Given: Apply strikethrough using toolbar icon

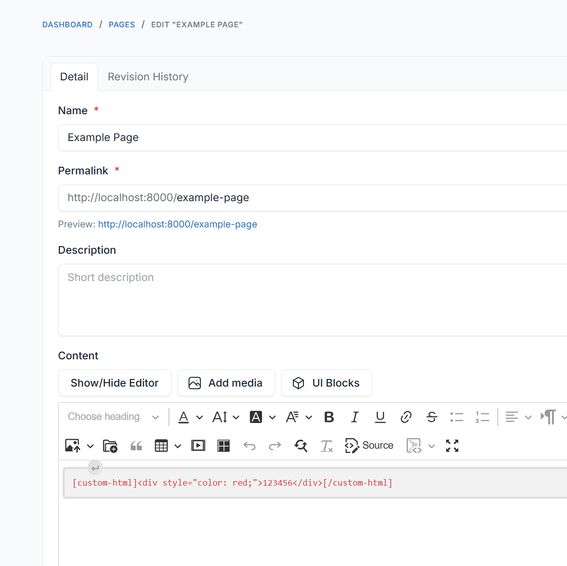Looking at the screenshot, I should (x=431, y=417).
